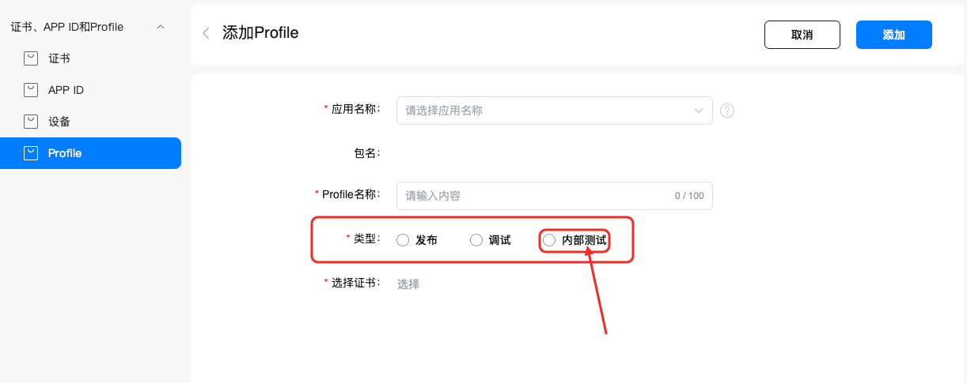The image size is (967, 383).
Task: Select the 内部测试 radio button
Action: (x=549, y=240)
